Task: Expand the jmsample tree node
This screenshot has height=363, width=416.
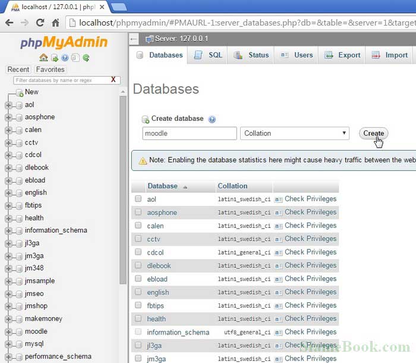Action: [x=8, y=281]
